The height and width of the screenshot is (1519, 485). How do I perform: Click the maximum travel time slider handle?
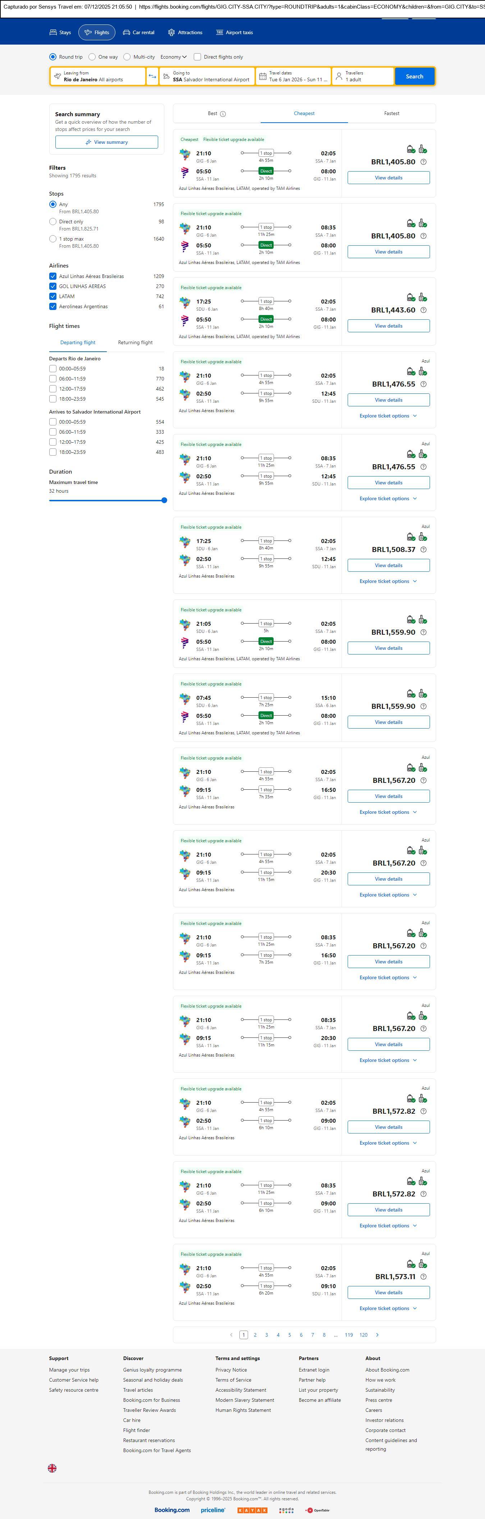click(164, 500)
